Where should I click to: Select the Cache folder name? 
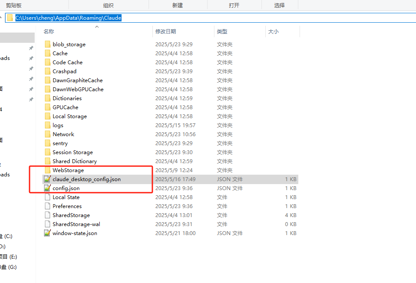click(60, 54)
